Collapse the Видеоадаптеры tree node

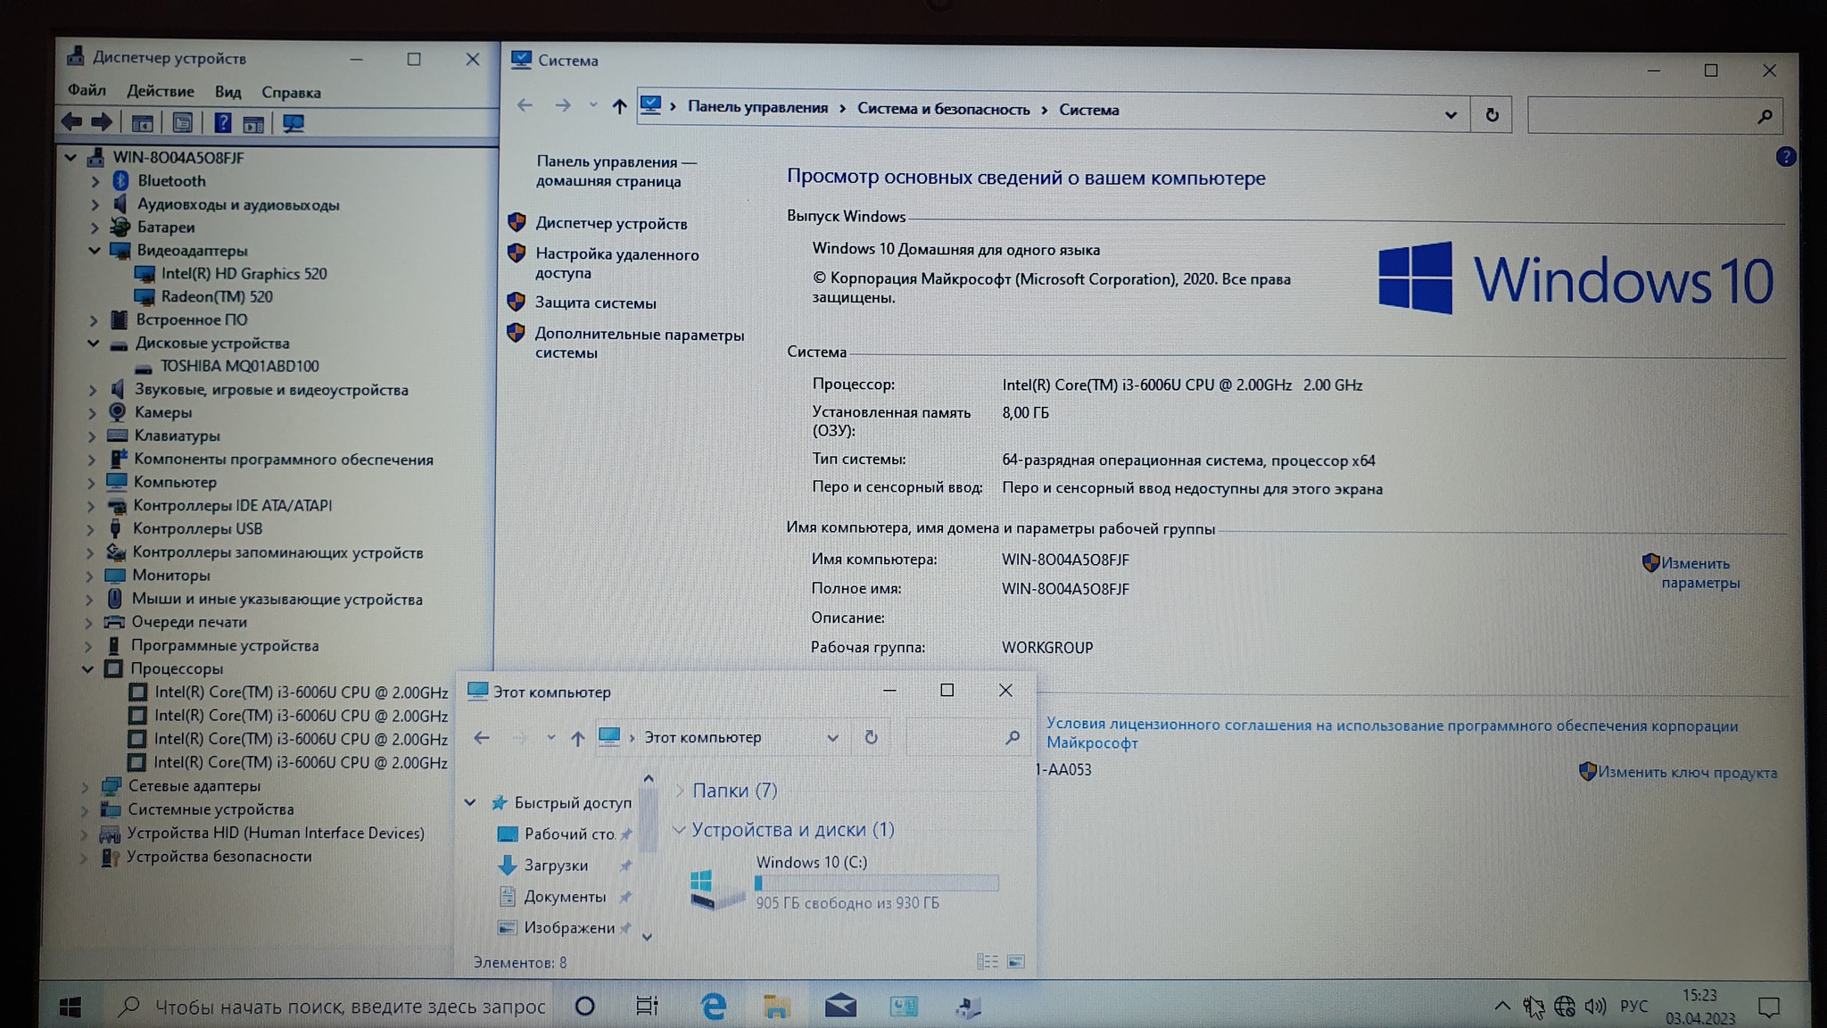click(x=94, y=251)
